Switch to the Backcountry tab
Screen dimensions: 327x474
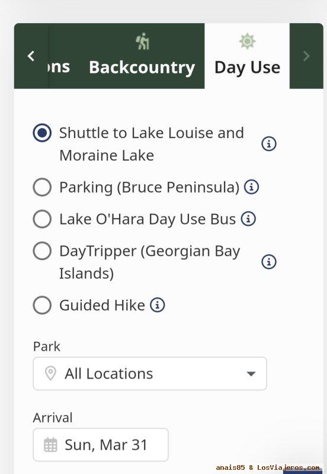[142, 56]
